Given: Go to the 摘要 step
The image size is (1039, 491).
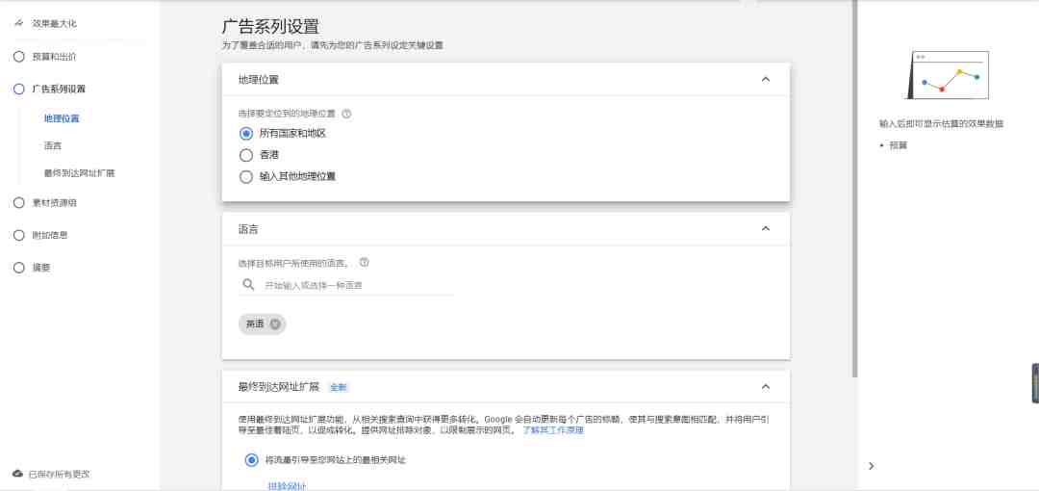Looking at the screenshot, I should [x=41, y=268].
